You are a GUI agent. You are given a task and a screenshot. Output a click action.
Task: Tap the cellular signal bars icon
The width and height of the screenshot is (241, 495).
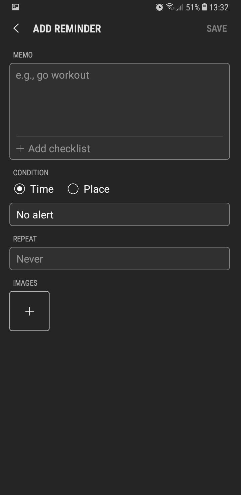[180, 7]
